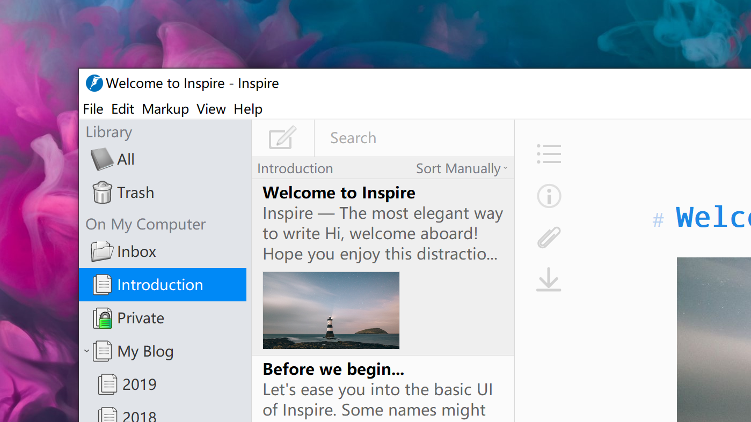This screenshot has height=422, width=751.
Task: Click the Inbox folder icon
Action: [102, 251]
